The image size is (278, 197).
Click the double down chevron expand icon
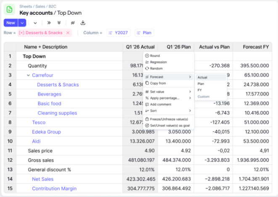[59, 23]
